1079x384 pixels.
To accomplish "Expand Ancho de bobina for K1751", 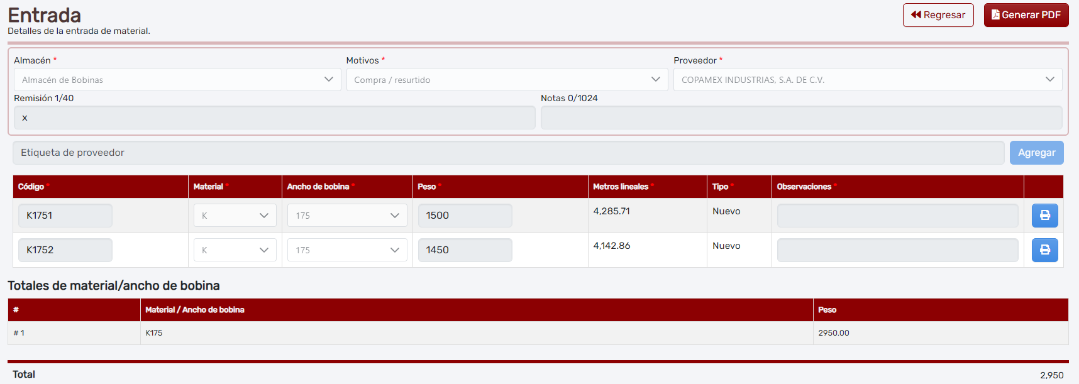I will click(347, 216).
